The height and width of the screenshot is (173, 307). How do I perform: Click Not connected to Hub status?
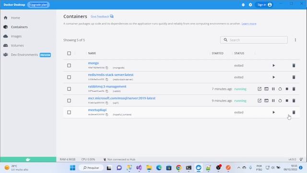[x=119, y=160]
